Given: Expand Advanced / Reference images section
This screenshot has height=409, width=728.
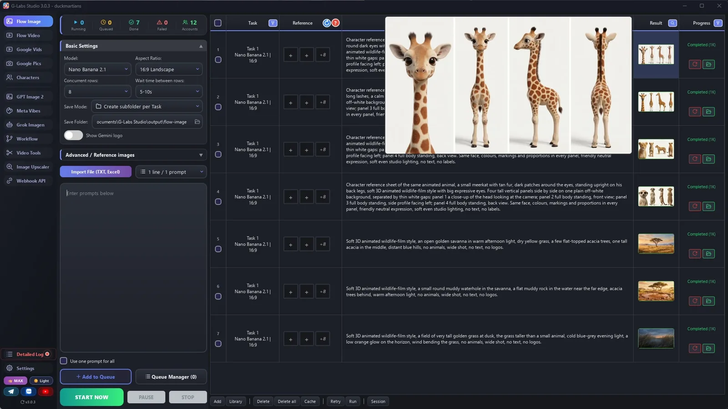Looking at the screenshot, I should pos(133,155).
